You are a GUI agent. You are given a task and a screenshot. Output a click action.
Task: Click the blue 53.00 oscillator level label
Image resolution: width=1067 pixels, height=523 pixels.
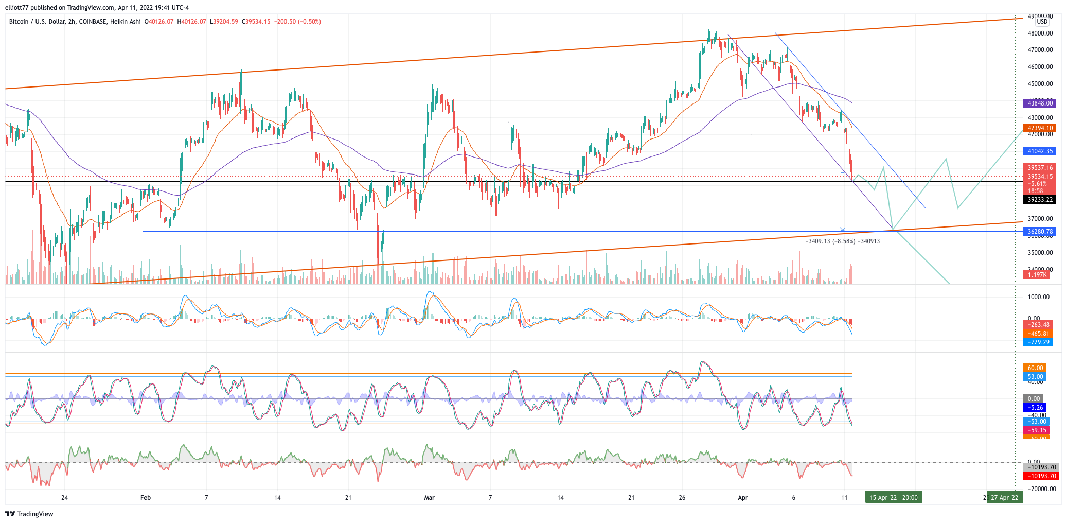1035,377
